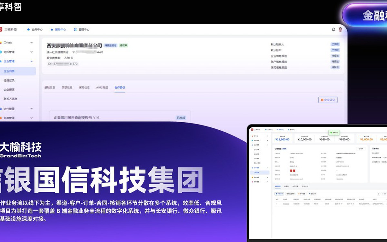Image resolution: width=387 pixels, height=242 pixels.
Task: Open the 关联信息 tab
Action: point(67,87)
